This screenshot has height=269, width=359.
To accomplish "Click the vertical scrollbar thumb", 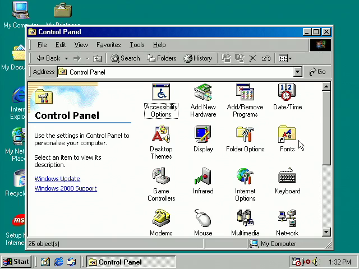I will [x=326, y=128].
